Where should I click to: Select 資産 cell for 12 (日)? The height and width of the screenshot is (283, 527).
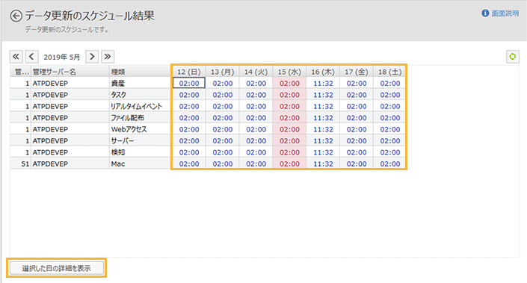[189, 83]
